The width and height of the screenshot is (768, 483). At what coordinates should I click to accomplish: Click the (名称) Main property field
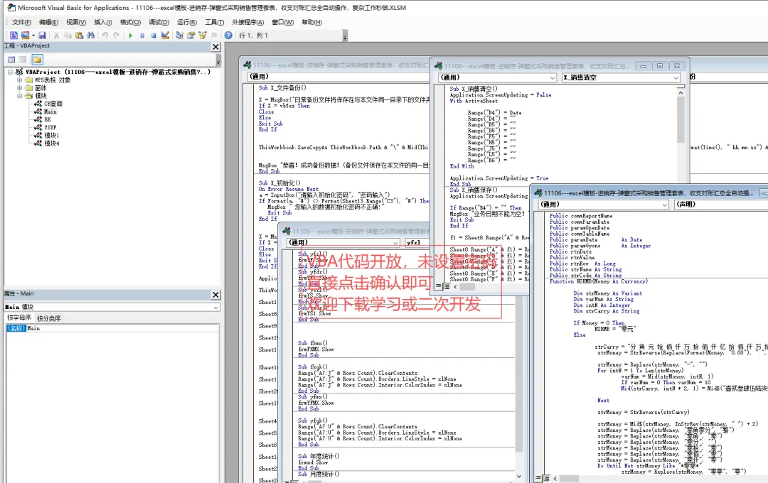(x=112, y=328)
